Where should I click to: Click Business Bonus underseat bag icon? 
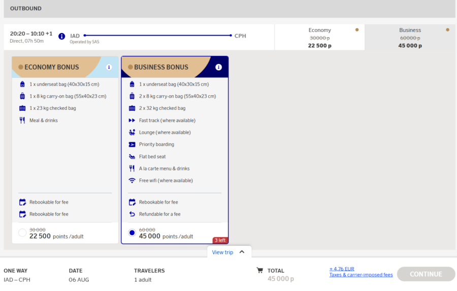coord(132,84)
